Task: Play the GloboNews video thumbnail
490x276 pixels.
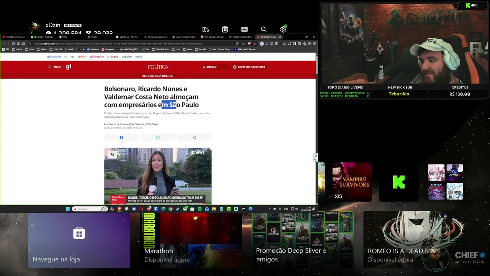Action: pyautogui.click(x=158, y=176)
